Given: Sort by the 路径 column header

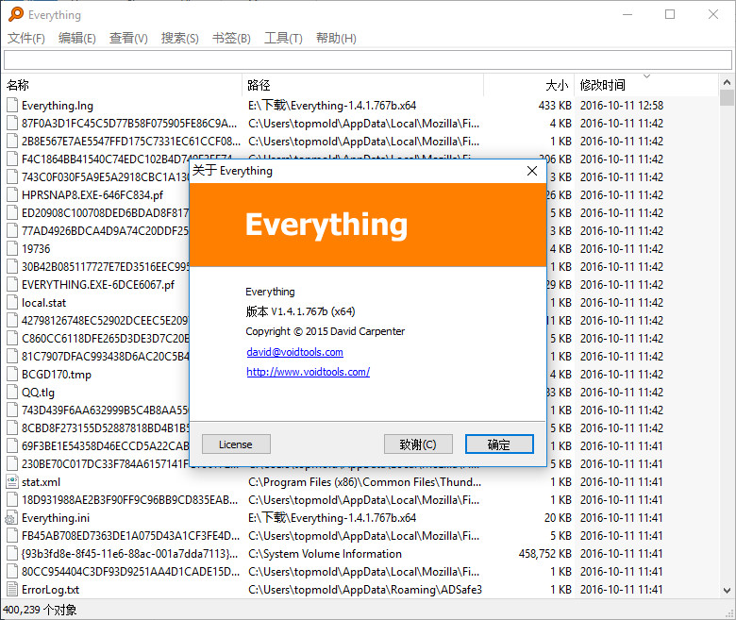Looking at the screenshot, I should (363, 85).
